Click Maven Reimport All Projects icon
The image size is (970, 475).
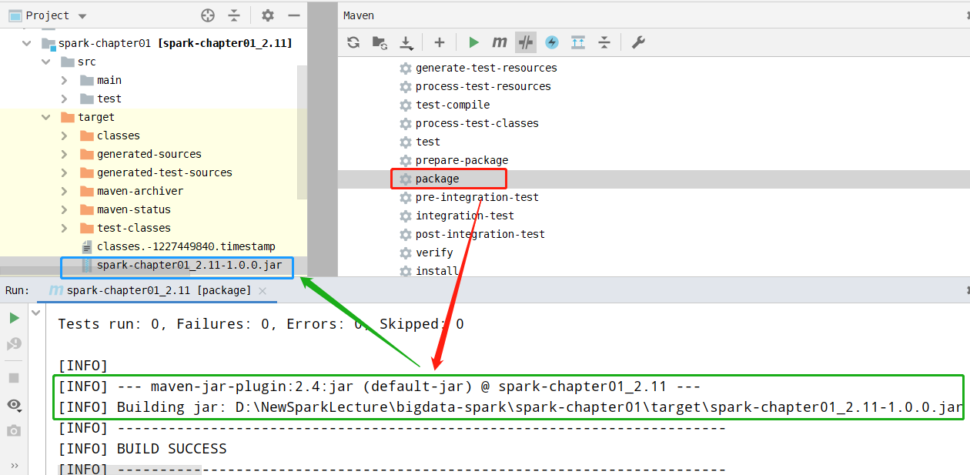point(353,42)
